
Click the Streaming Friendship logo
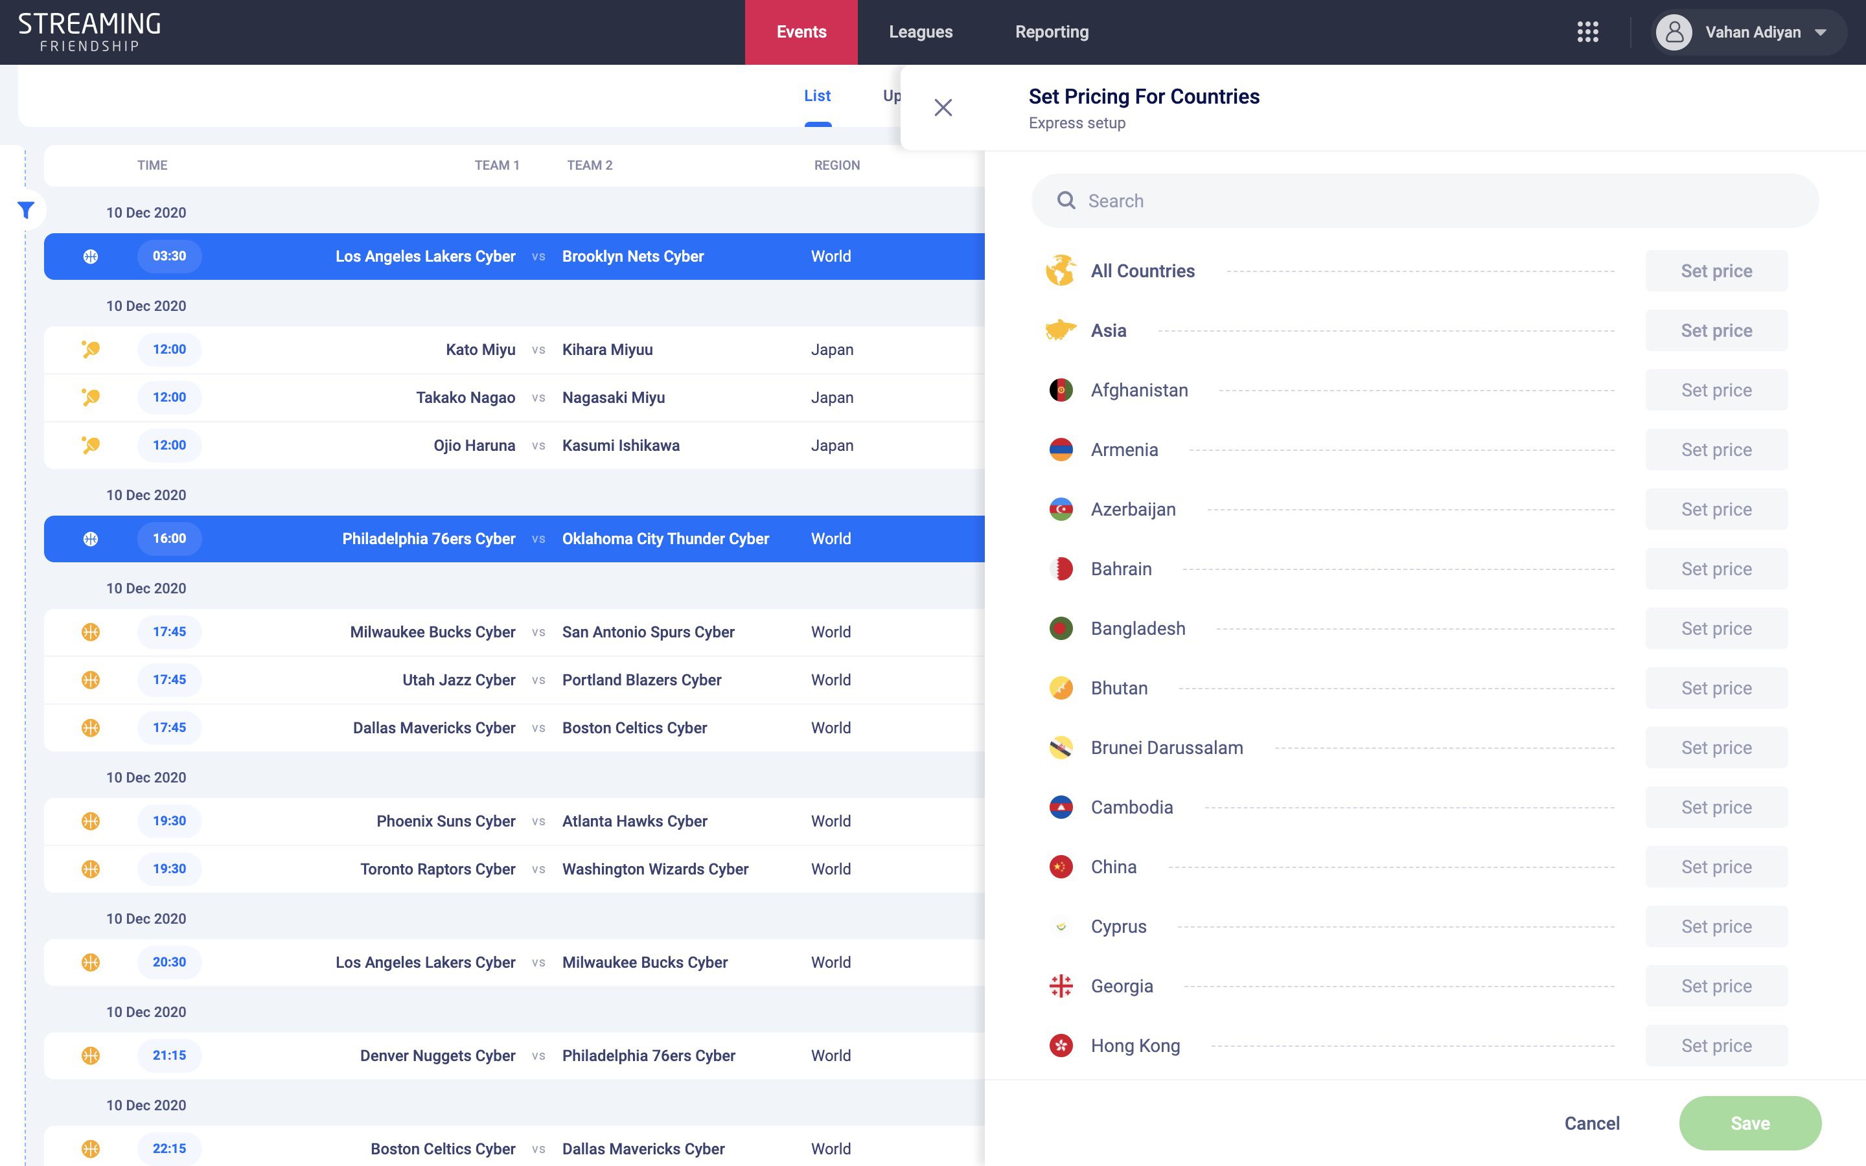pyautogui.click(x=89, y=32)
